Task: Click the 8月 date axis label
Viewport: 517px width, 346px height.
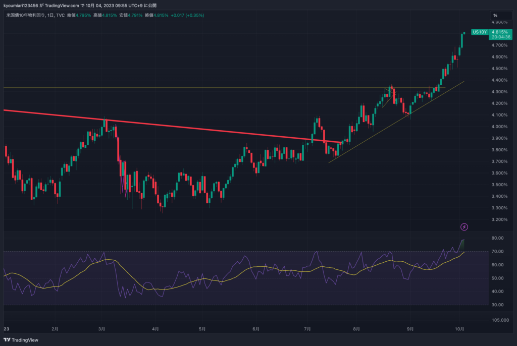Action: 356,329
